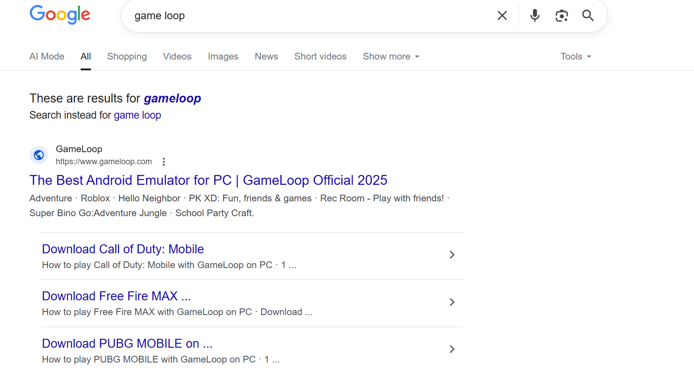Switch to the Videos tab
Image resolution: width=694 pixels, height=371 pixels.
point(177,56)
